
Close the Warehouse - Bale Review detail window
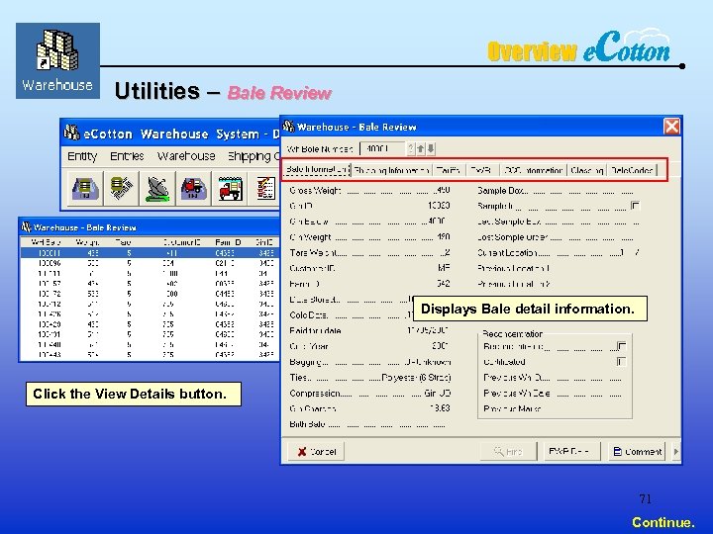pos(671,127)
